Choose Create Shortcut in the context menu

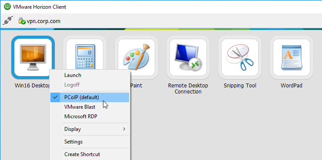point(90,154)
